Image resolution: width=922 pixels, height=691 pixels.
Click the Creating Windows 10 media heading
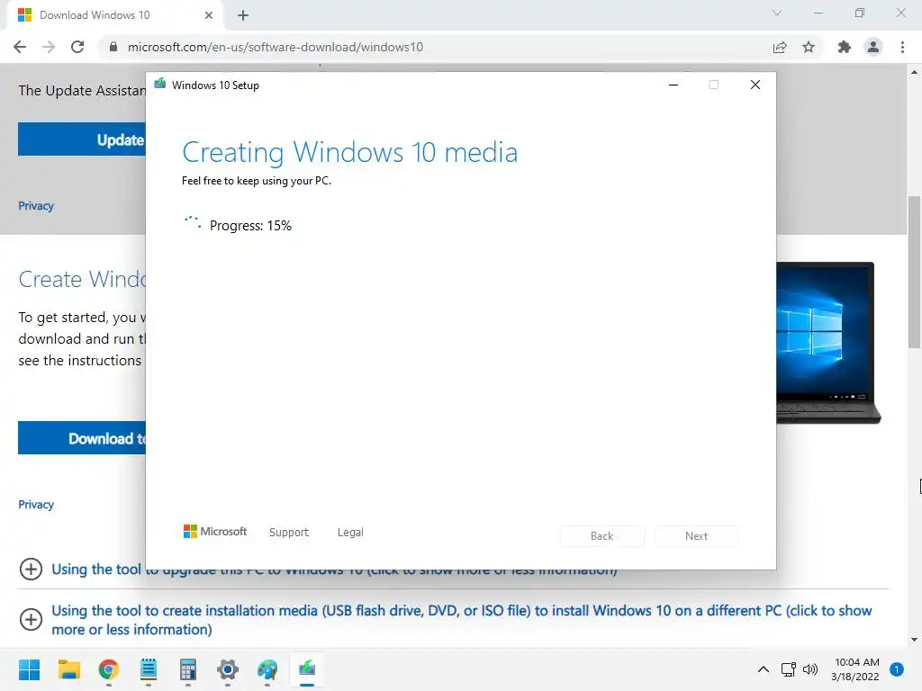pyautogui.click(x=350, y=152)
